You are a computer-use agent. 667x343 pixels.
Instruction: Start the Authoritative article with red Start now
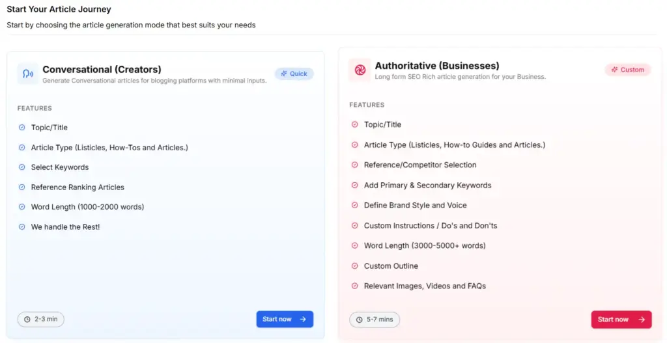(x=621, y=320)
